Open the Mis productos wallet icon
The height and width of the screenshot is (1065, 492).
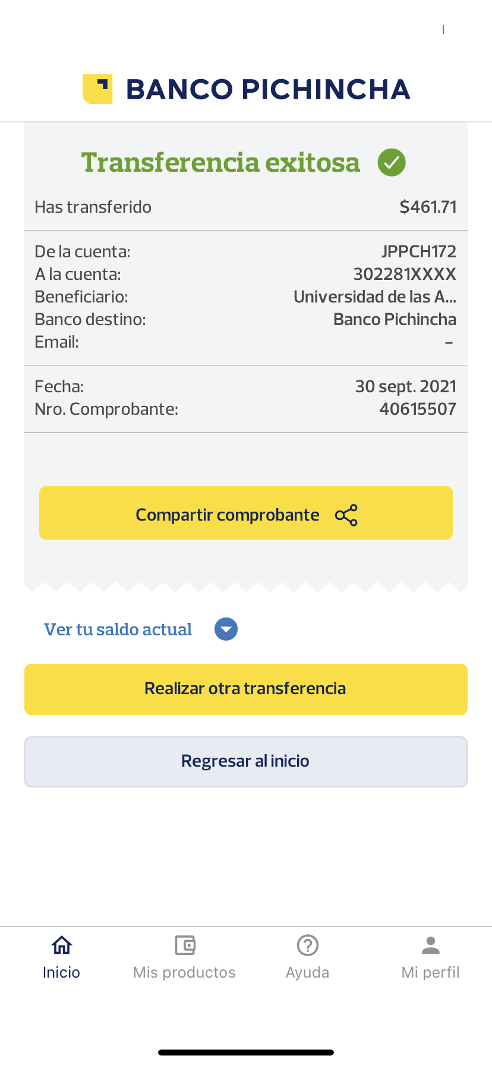click(x=185, y=944)
